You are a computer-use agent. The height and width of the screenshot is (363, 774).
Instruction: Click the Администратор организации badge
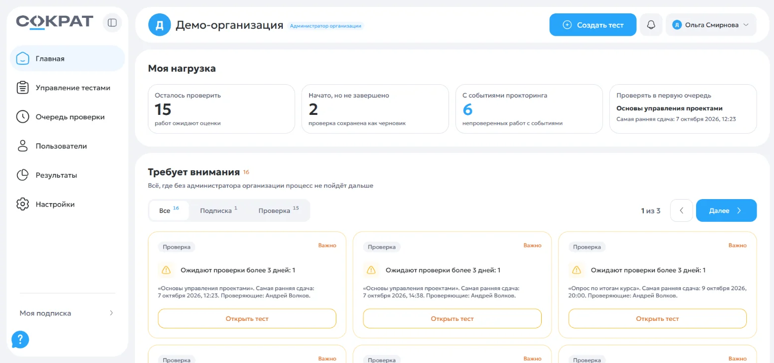tap(325, 26)
